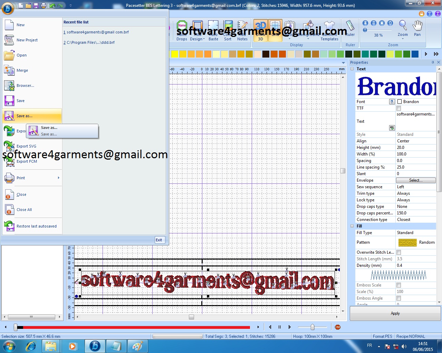Click the Exit button in menu
The image size is (442, 353).
(x=159, y=240)
